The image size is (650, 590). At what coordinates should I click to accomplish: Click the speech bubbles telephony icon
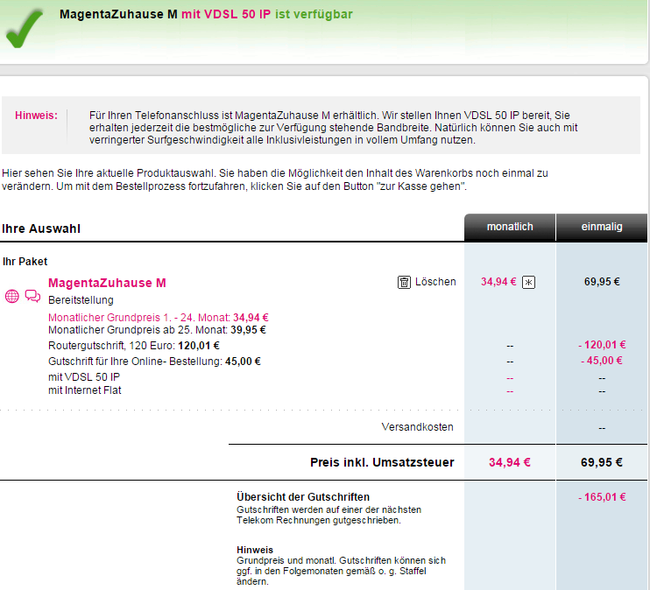point(32,296)
